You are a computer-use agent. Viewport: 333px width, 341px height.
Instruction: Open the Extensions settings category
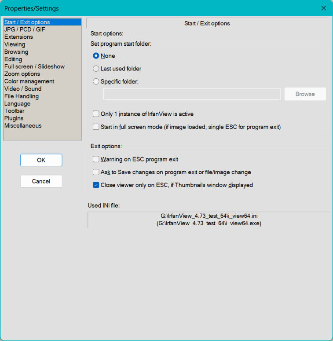click(x=18, y=37)
